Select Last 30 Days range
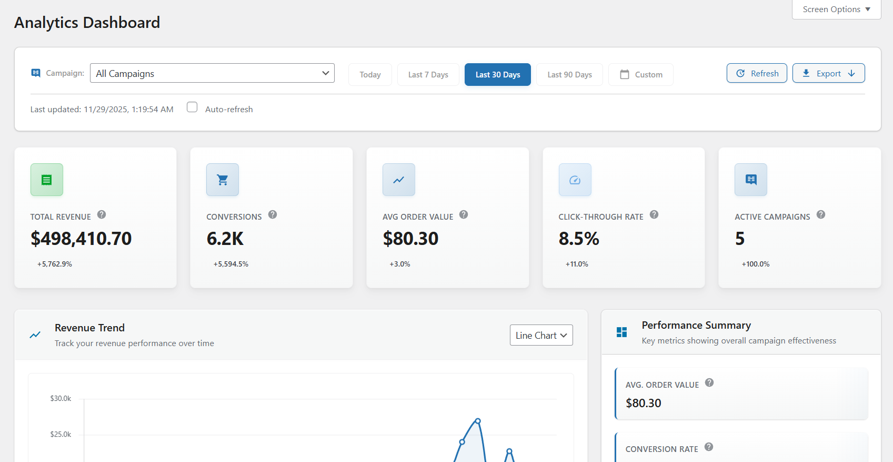The image size is (893, 462). pyautogui.click(x=498, y=74)
